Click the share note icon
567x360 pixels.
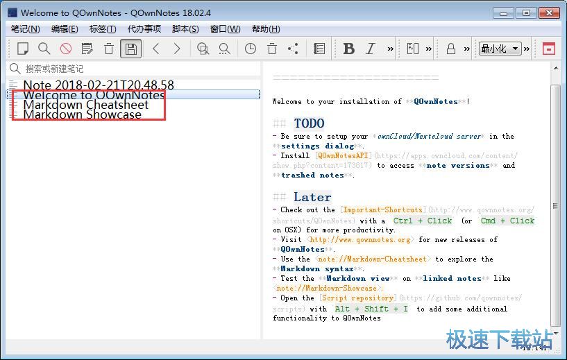293,49
